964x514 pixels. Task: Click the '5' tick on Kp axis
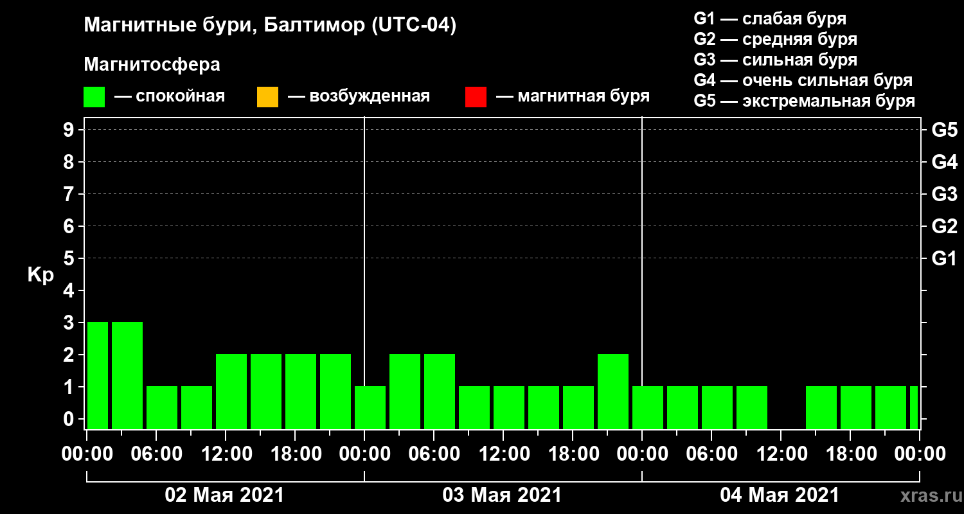coord(70,258)
